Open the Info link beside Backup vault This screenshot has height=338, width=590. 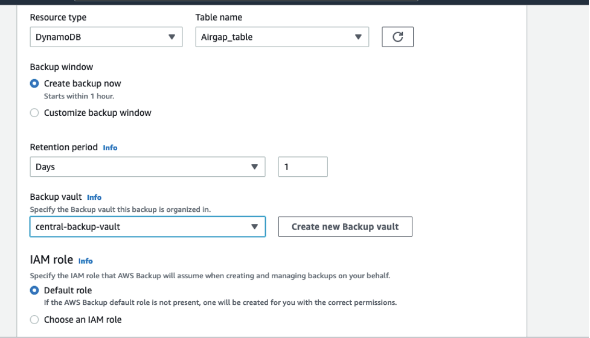94,197
